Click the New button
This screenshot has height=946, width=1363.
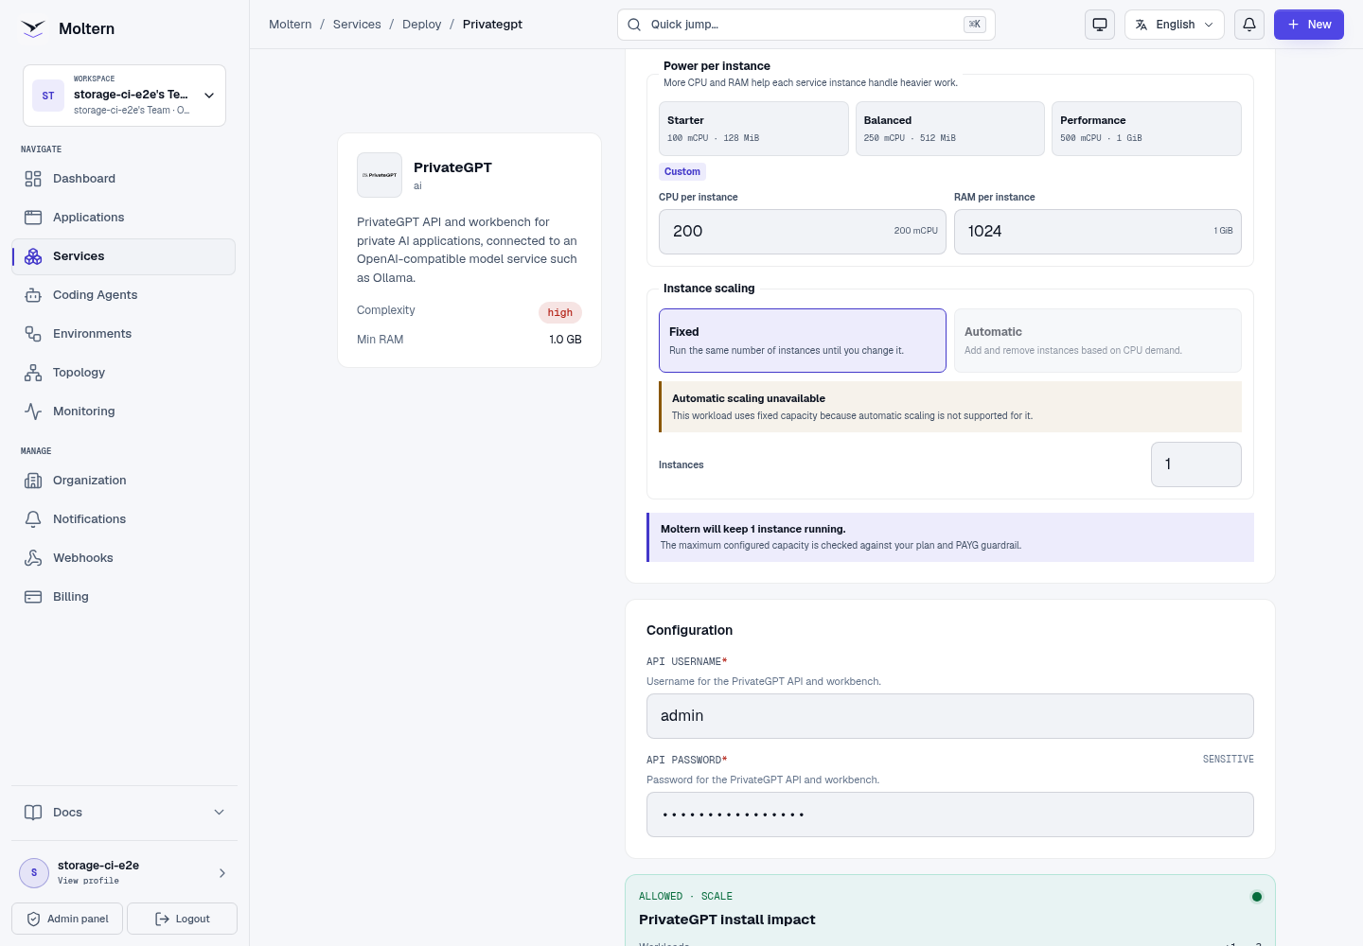pyautogui.click(x=1309, y=25)
